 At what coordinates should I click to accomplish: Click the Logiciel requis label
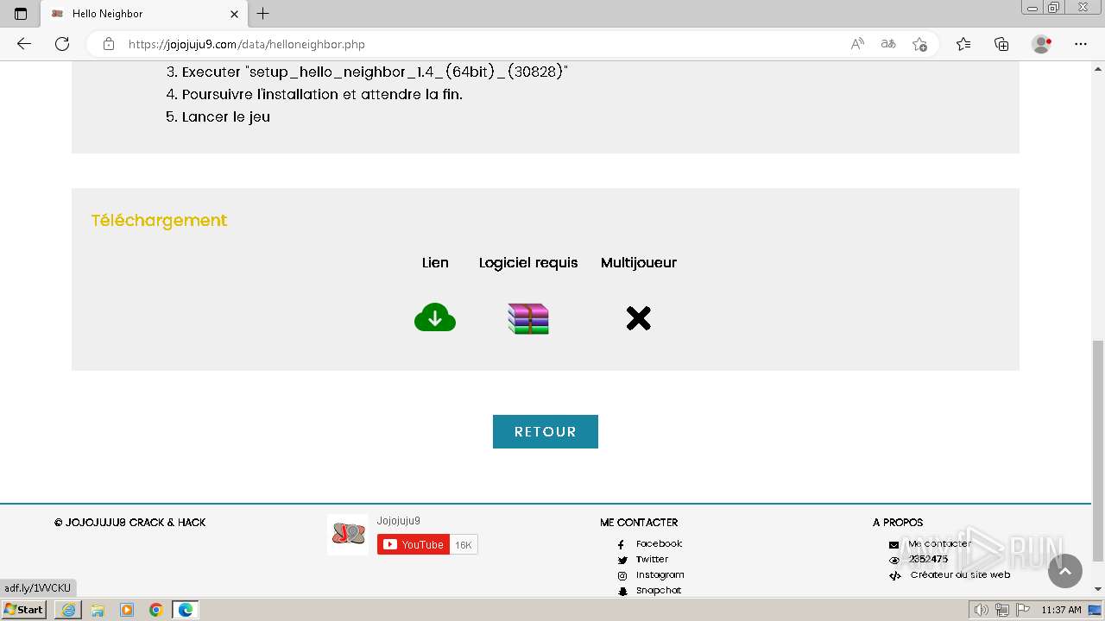click(528, 262)
